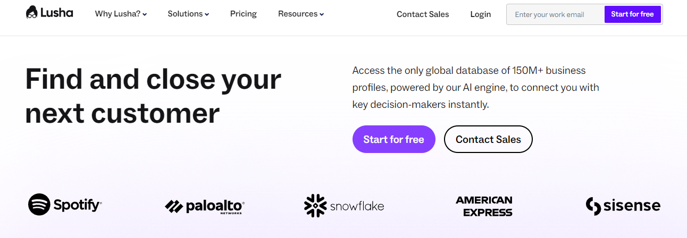Click the large purple Start for free button
This screenshot has width=687, height=238.
(x=393, y=139)
